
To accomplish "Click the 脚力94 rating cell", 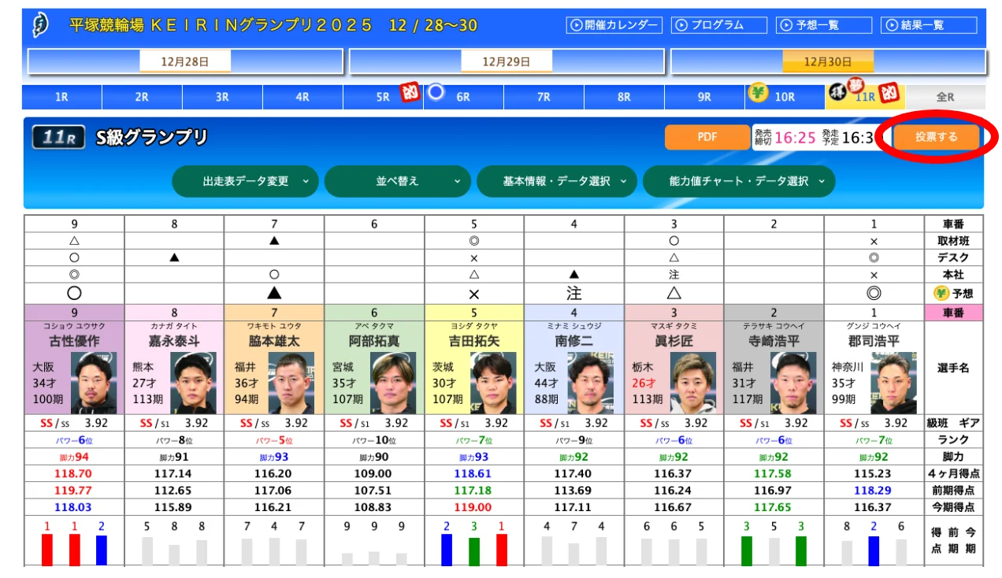I will pos(74,457).
